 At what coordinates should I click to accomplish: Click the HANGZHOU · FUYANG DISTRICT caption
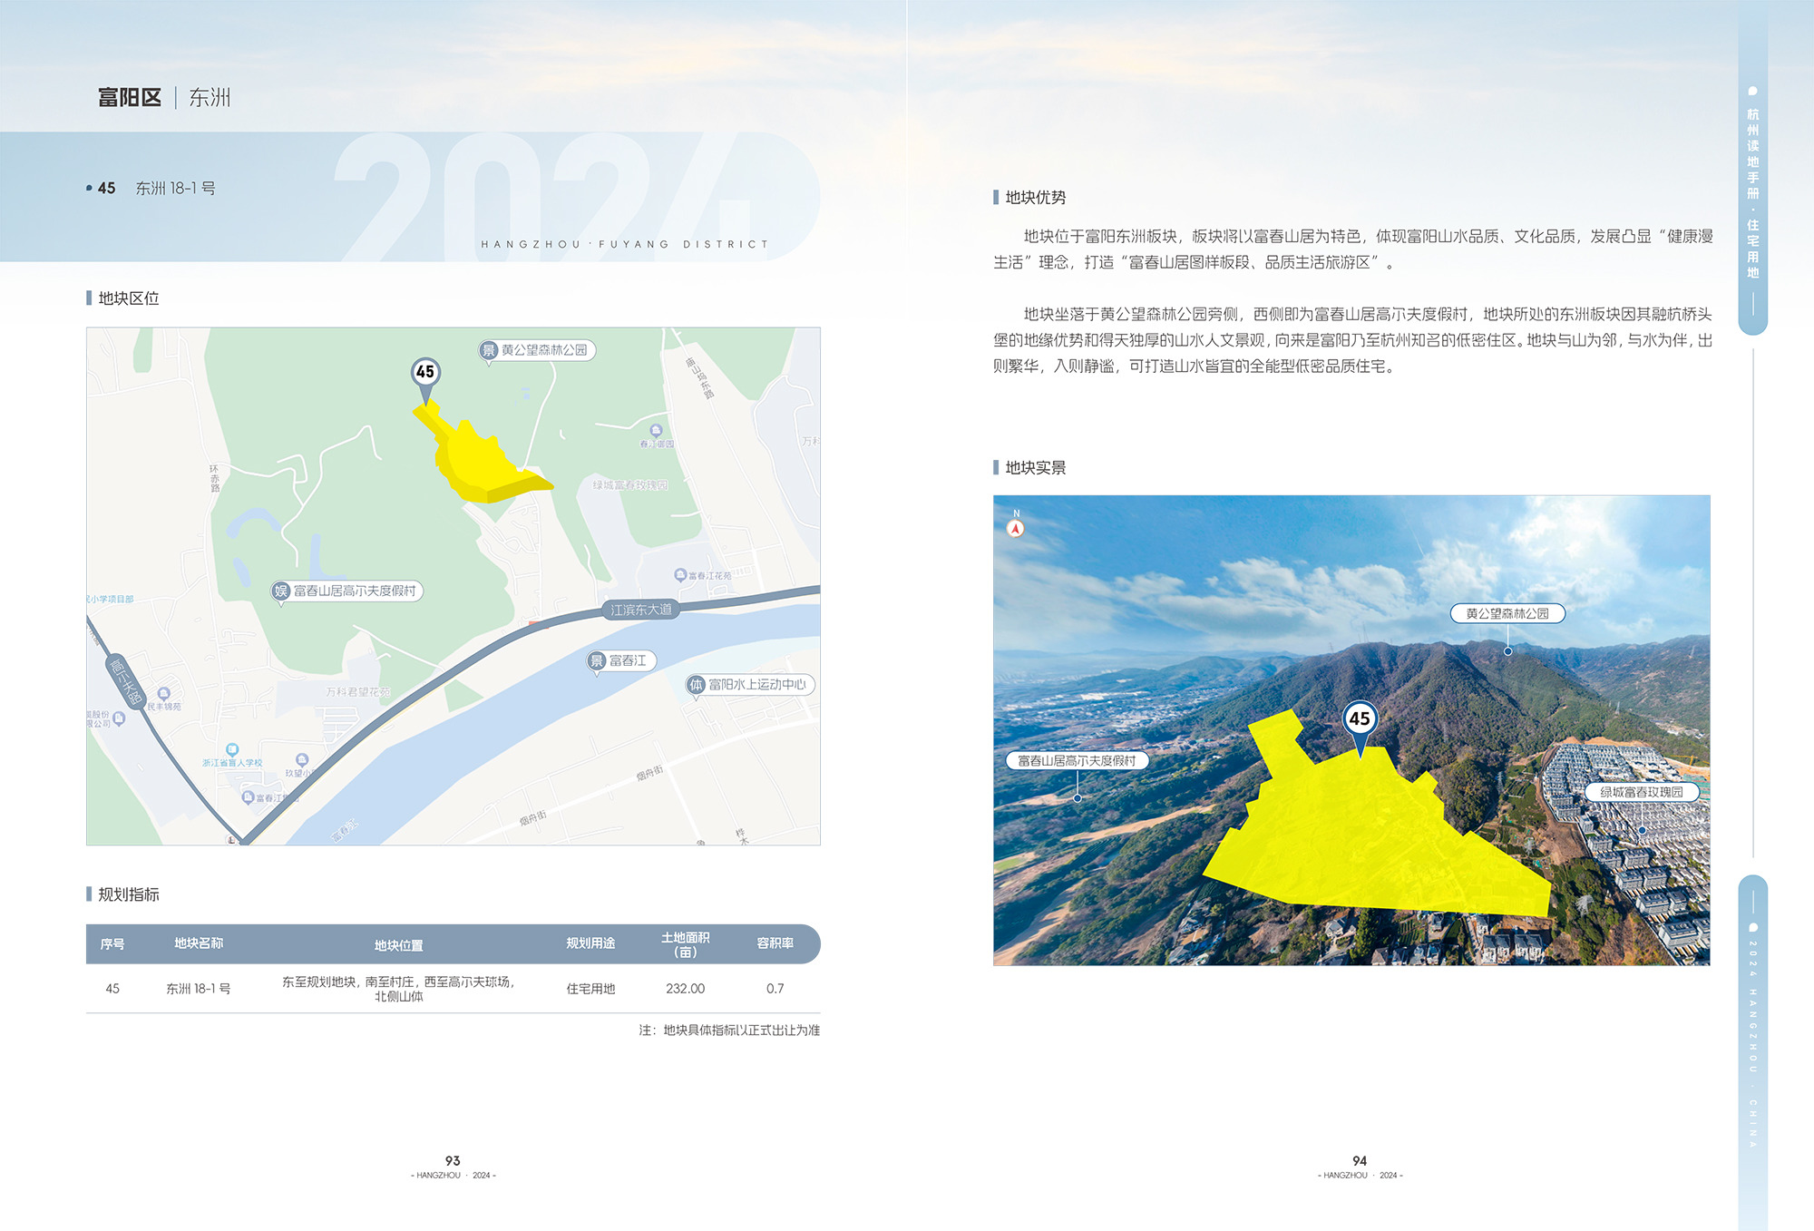[x=625, y=245]
